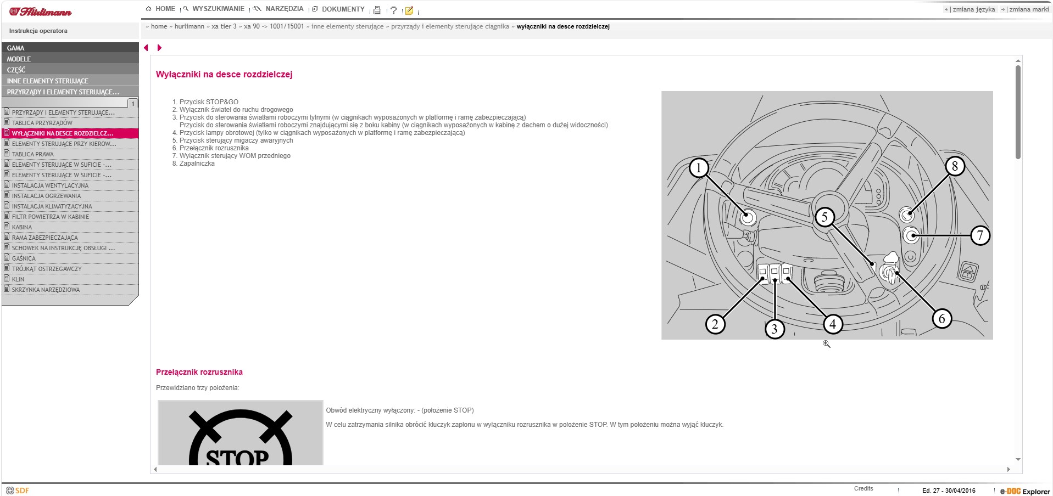Open help via question mark icon
This screenshot has width=1053, height=496.
[393, 10]
